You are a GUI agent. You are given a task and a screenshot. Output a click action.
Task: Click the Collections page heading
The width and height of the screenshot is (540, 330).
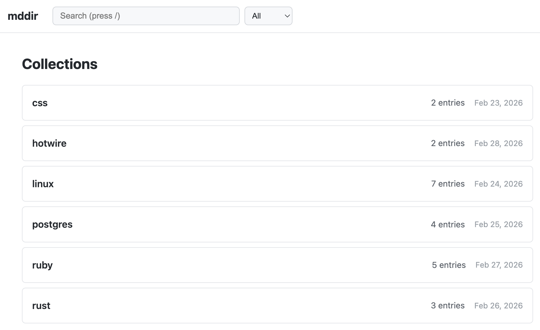pyautogui.click(x=60, y=64)
